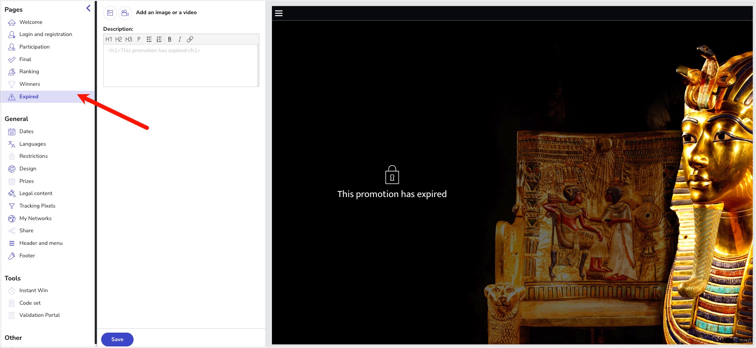Click the Winners trophy icon
The height and width of the screenshot is (348, 756).
[x=12, y=84]
